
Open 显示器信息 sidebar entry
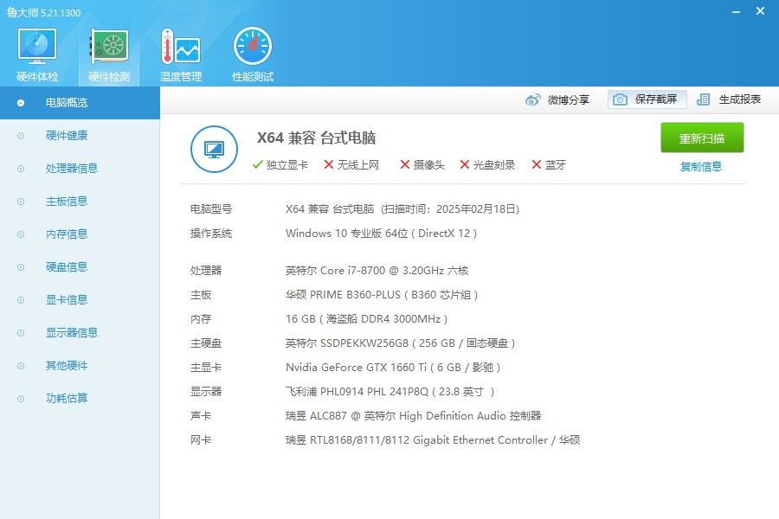[80, 332]
